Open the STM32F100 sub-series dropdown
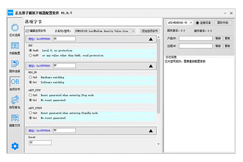The width and height of the screenshot is (243, 162). (104, 31)
